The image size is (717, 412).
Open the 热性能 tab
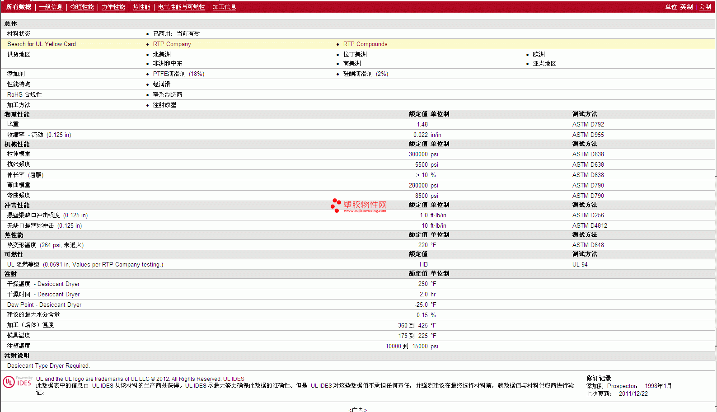141,7
